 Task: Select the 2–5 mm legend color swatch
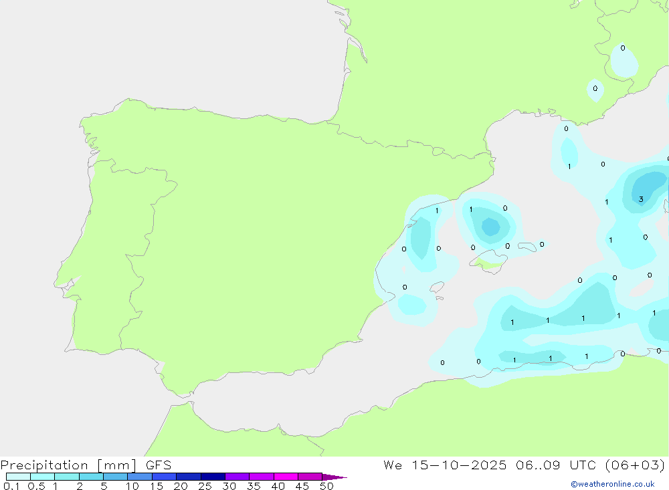pyautogui.click(x=91, y=477)
